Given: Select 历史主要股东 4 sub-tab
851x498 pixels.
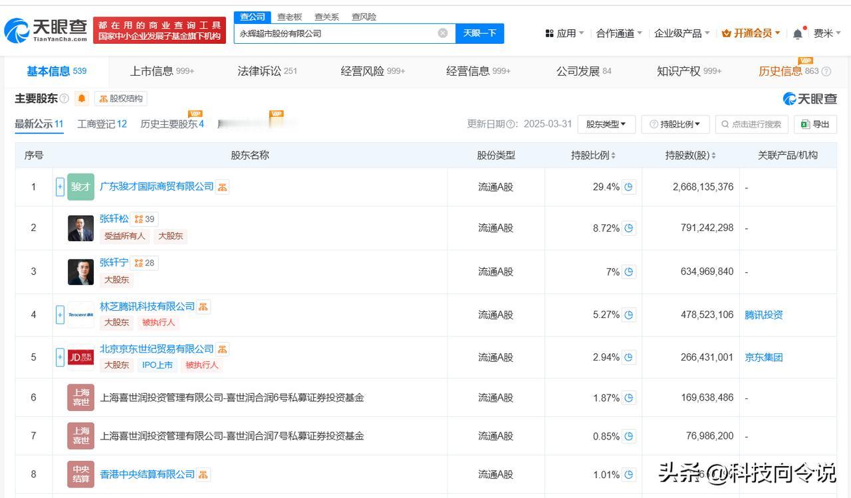Looking at the screenshot, I should point(172,124).
